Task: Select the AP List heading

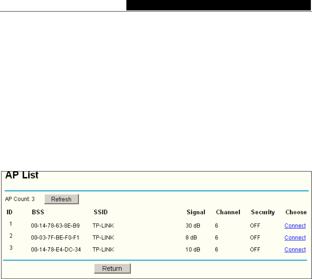Action: tap(22, 175)
